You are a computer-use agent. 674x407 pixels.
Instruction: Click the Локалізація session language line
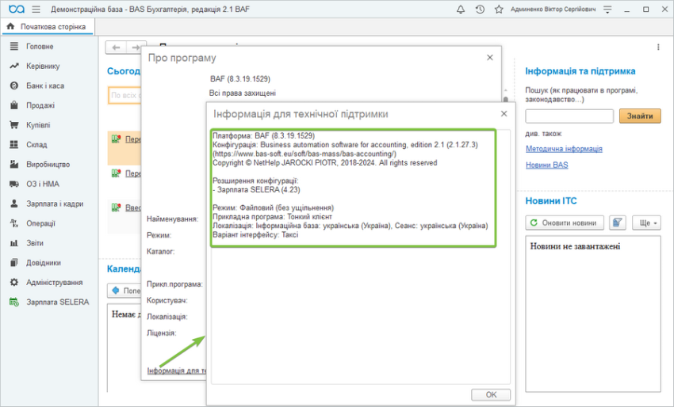tap(350, 226)
